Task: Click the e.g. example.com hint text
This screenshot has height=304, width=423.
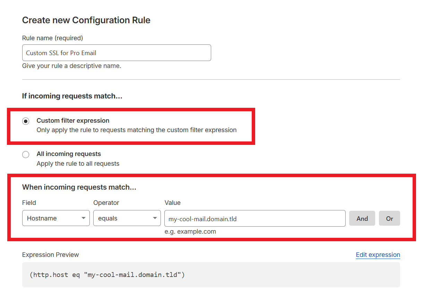Action: (190, 231)
